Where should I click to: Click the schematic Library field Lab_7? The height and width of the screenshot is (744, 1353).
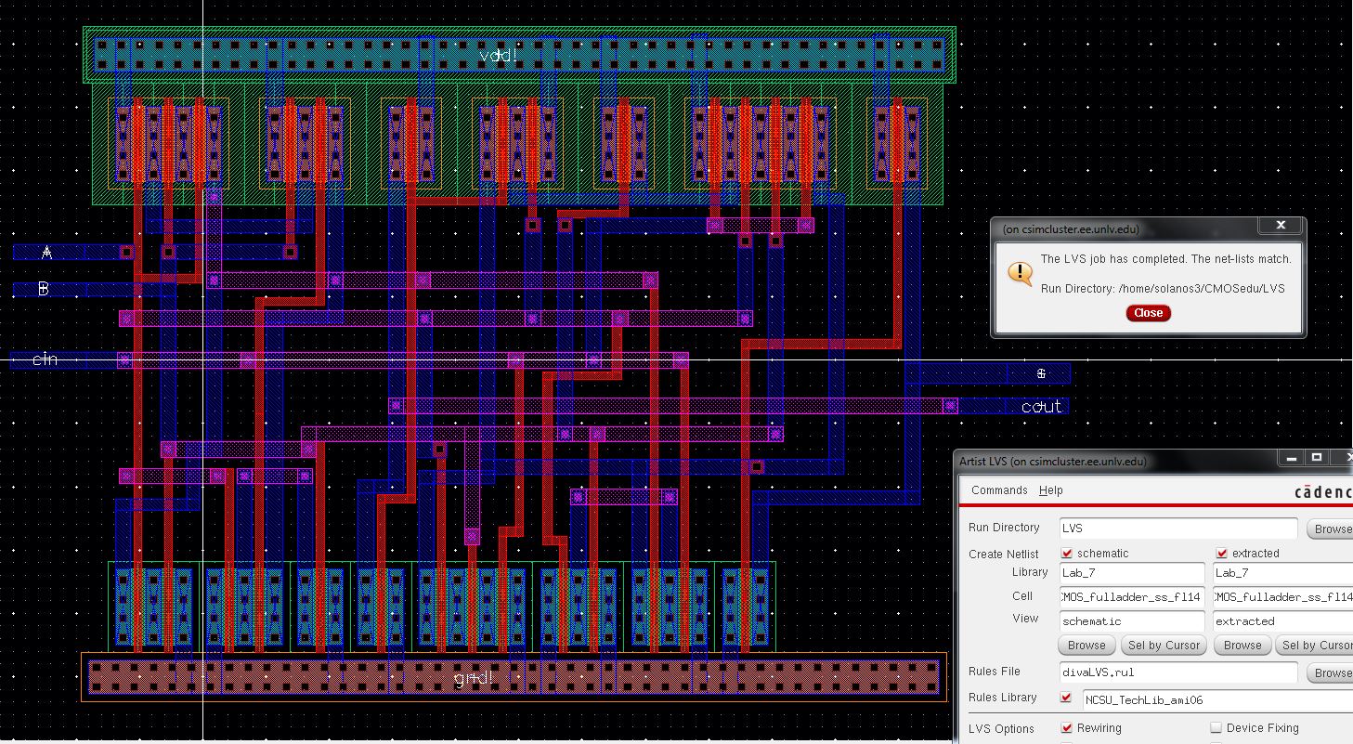(1131, 573)
